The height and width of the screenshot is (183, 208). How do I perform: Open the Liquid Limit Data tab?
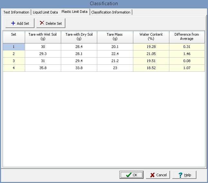click(x=45, y=12)
